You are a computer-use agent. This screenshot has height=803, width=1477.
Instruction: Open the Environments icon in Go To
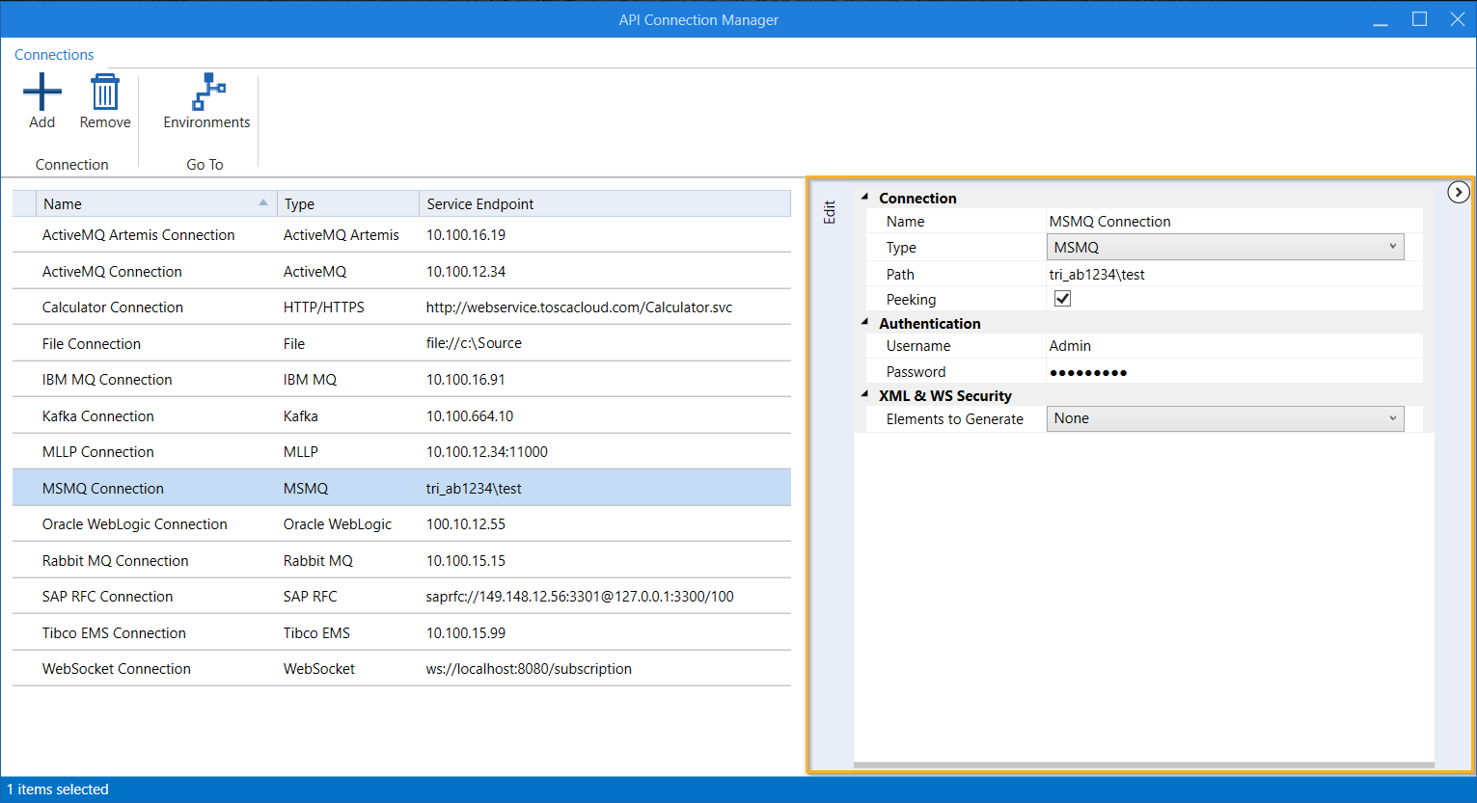207,93
